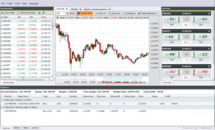Buy USDJPY at 78.551 in Favorites
Viewport: 215px width, 130px height.
pos(201,39)
